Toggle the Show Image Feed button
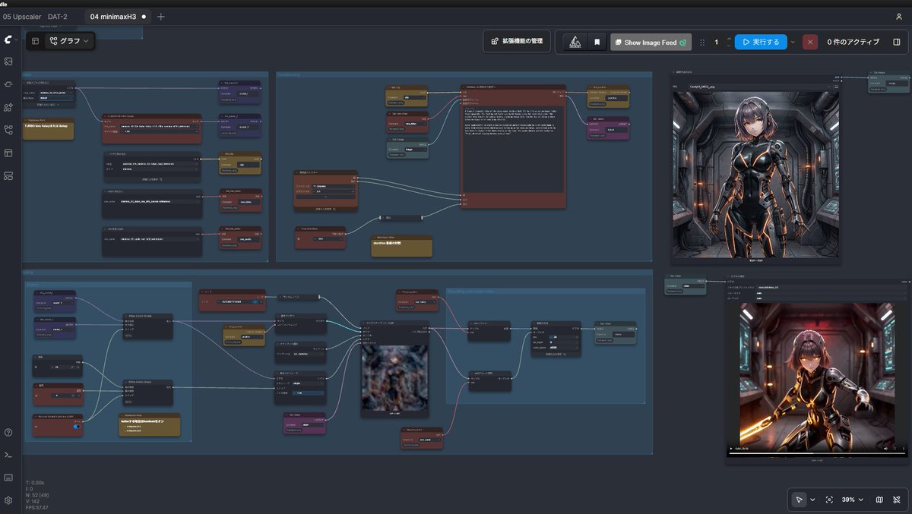The image size is (912, 514). 651,43
